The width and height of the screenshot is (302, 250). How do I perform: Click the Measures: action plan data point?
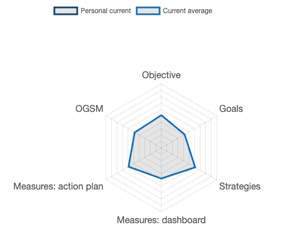(129, 167)
